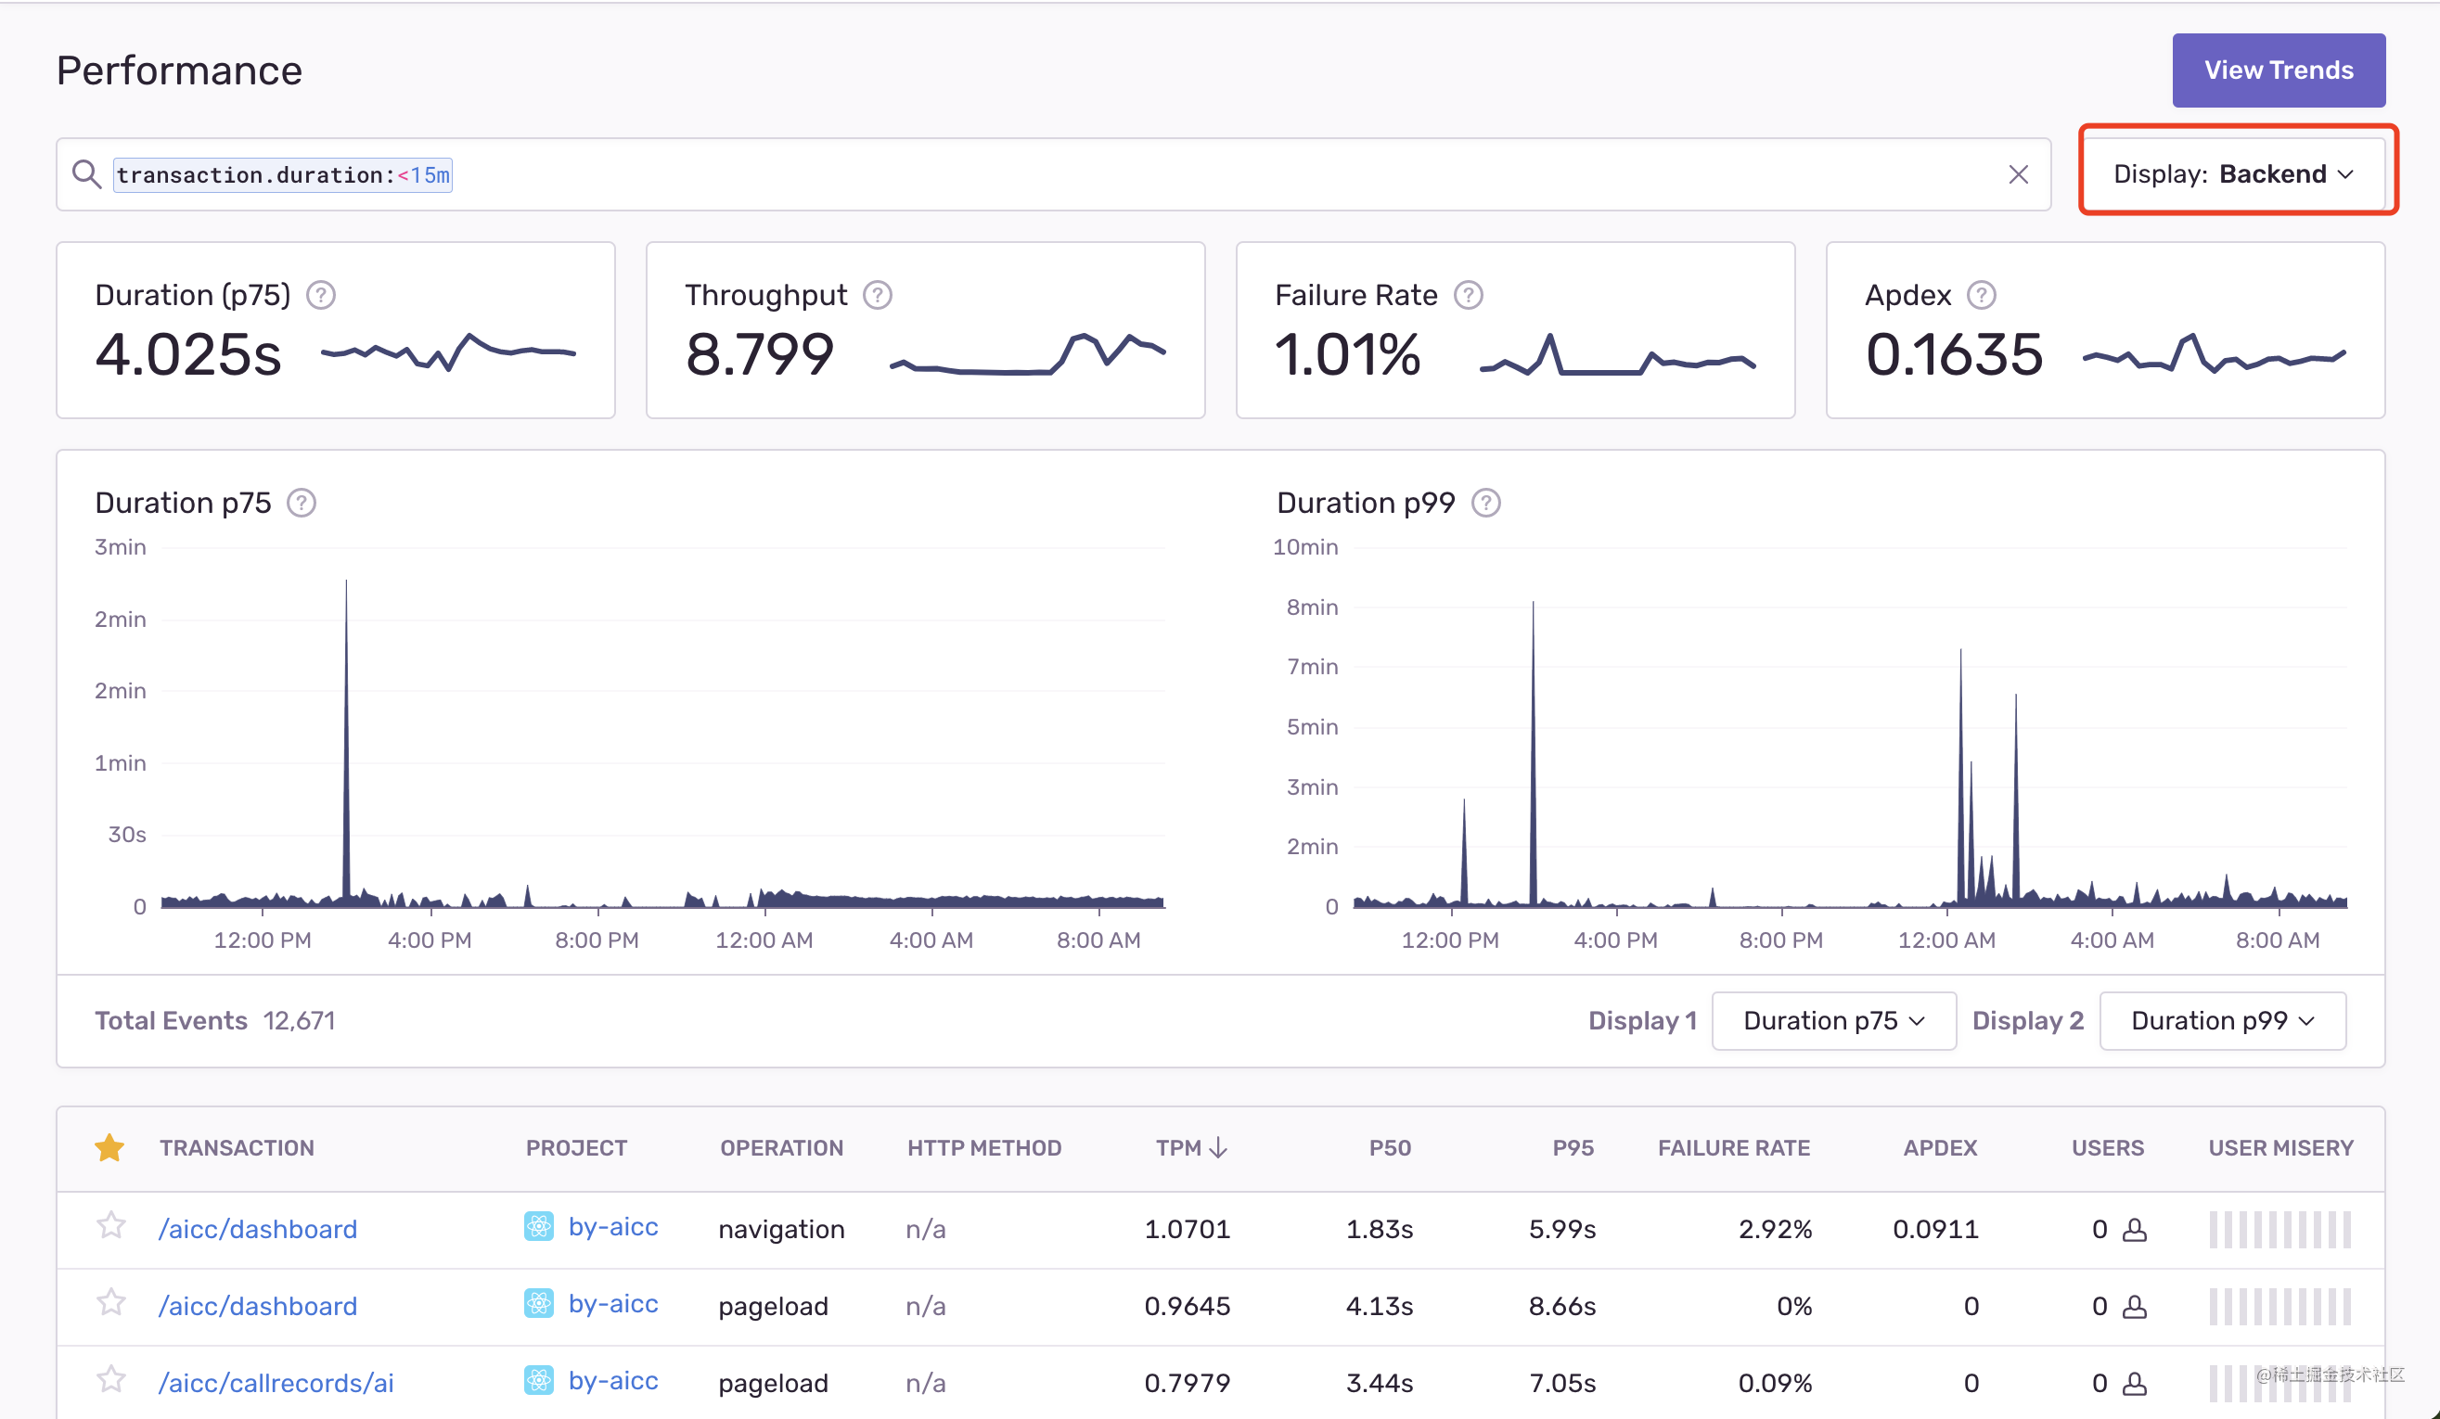Open help tooltip for Throughput card
The height and width of the screenshot is (1419, 2440).
878,295
